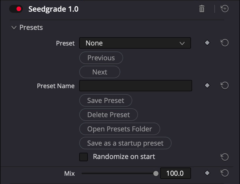Toggle keyframe diamond next to the Mix slider
The height and width of the screenshot is (184, 240).
[207, 173]
